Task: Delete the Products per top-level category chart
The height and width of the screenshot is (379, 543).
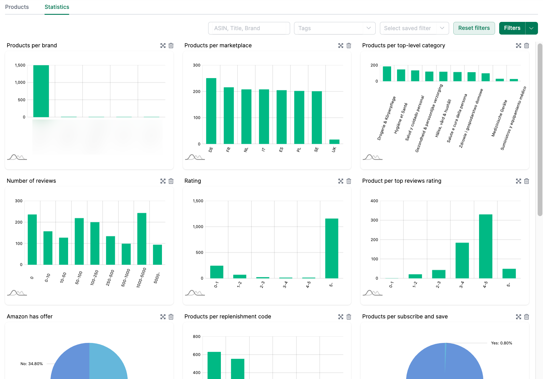Action: click(526, 46)
